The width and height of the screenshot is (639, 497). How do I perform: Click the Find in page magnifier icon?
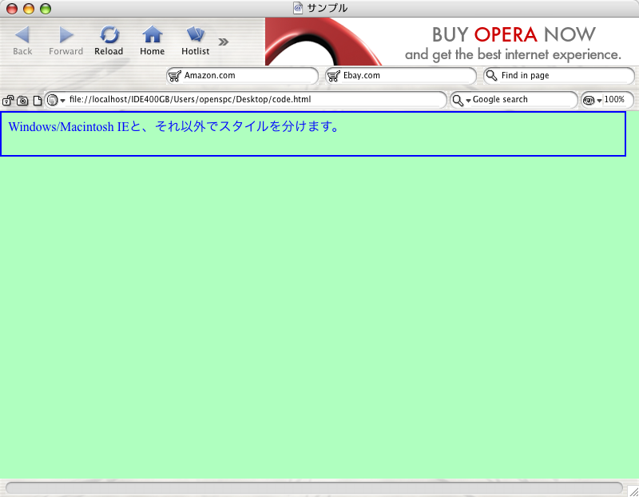pyautogui.click(x=492, y=75)
